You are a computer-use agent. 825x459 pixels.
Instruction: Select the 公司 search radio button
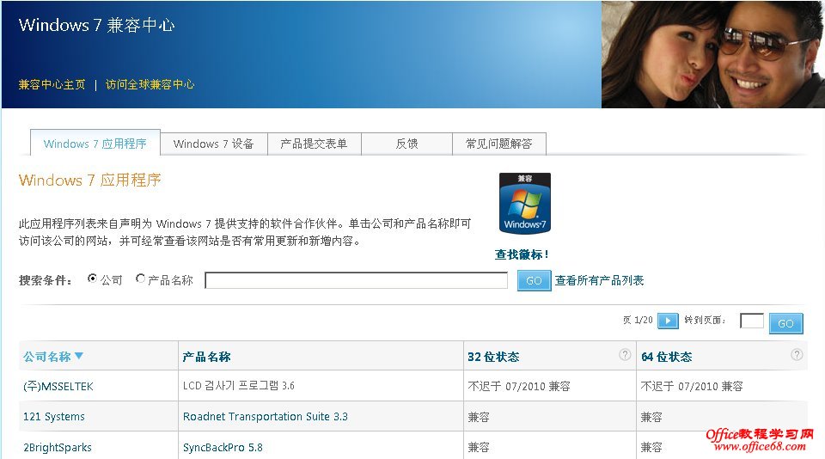[x=92, y=278]
